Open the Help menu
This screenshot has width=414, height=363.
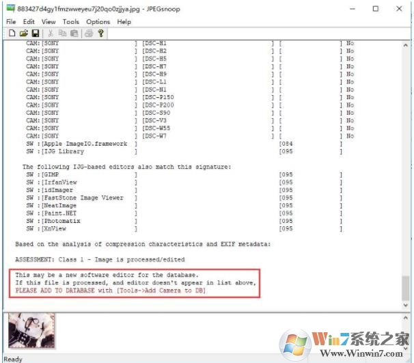[x=124, y=22]
